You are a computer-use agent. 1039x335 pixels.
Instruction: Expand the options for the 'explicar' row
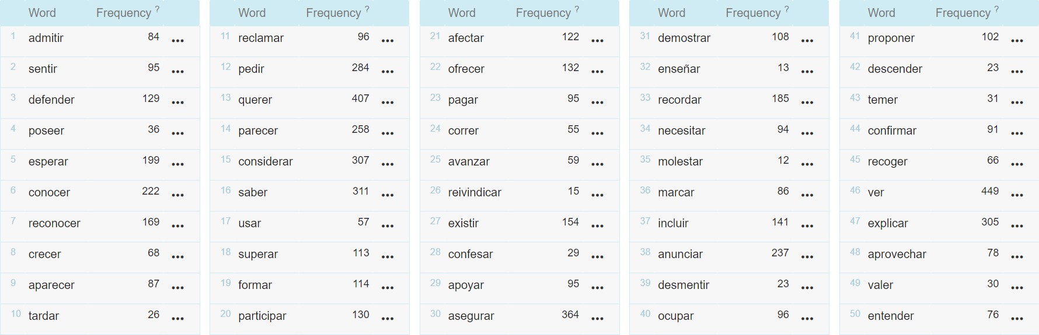click(1017, 226)
